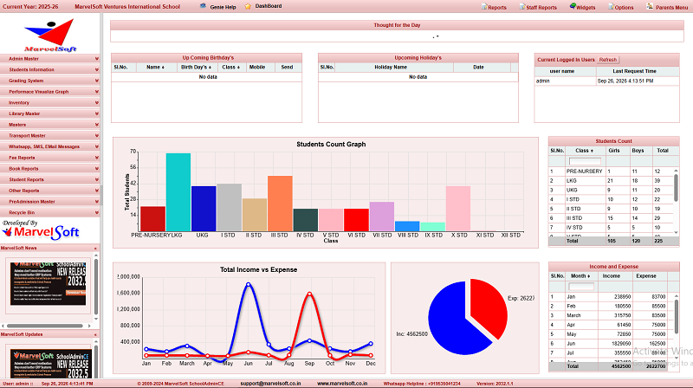Click the Developed By MarvelSoft logo

(x=41, y=230)
